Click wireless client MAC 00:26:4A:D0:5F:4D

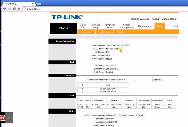pos(108,91)
